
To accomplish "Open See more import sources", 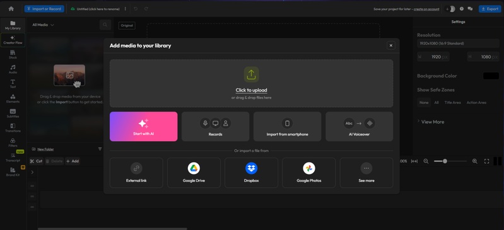I will [366, 173].
